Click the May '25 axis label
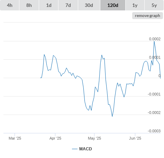 pyautogui.click(x=94, y=138)
